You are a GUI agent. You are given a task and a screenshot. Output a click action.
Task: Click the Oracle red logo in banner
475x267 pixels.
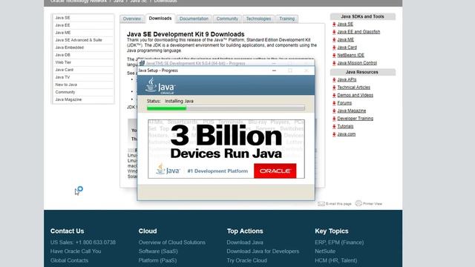275,171
